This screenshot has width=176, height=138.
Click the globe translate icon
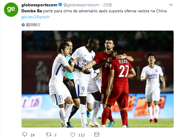pyautogui.click(x=23, y=25)
